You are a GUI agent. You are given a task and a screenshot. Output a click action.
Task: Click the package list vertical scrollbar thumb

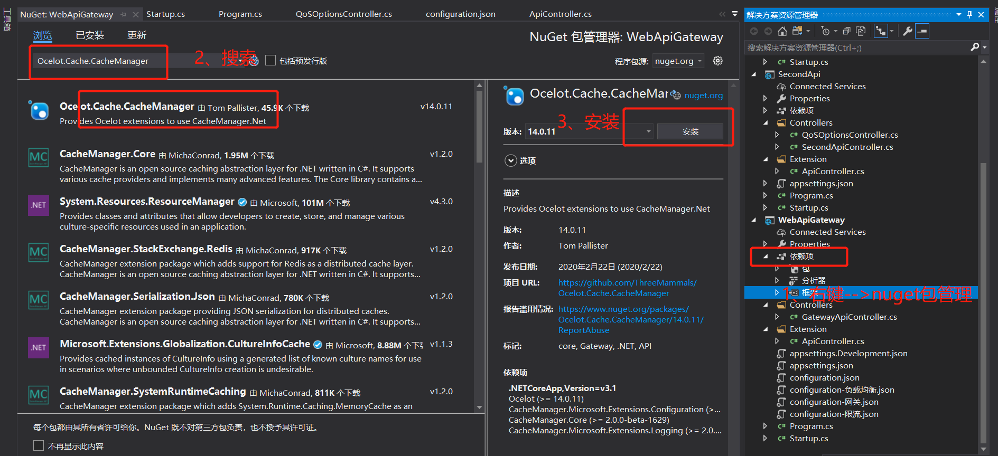[479, 127]
